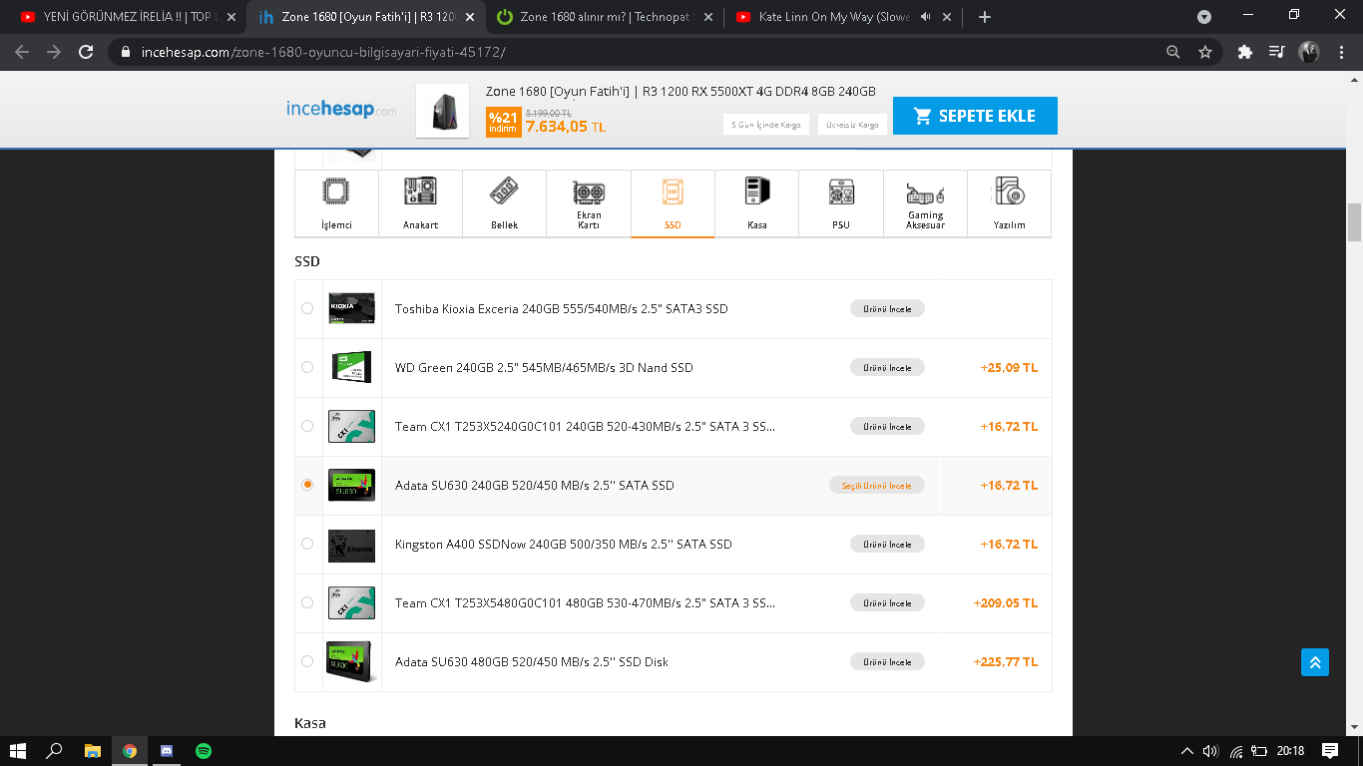Click the selected Adata SU630 240GB radio
This screenshot has width=1363, height=766.
(307, 485)
